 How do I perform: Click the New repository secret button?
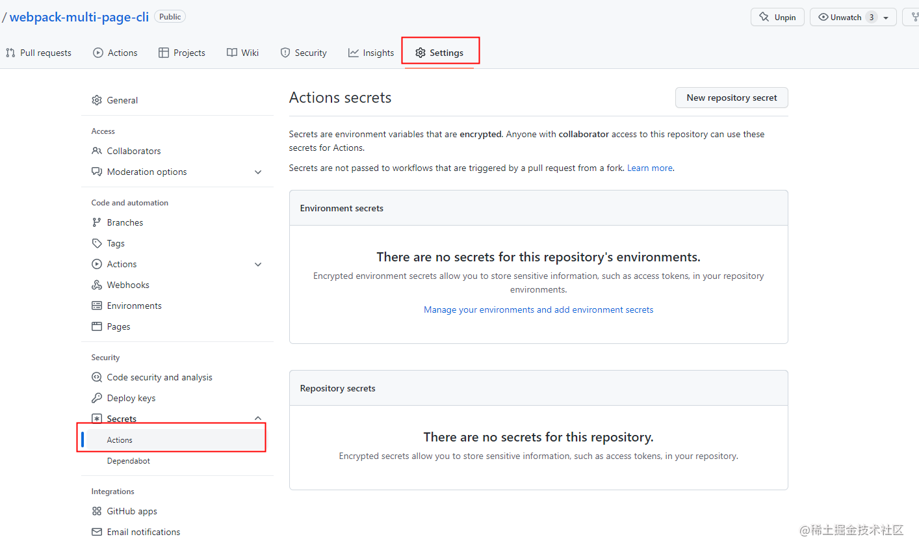tap(731, 98)
